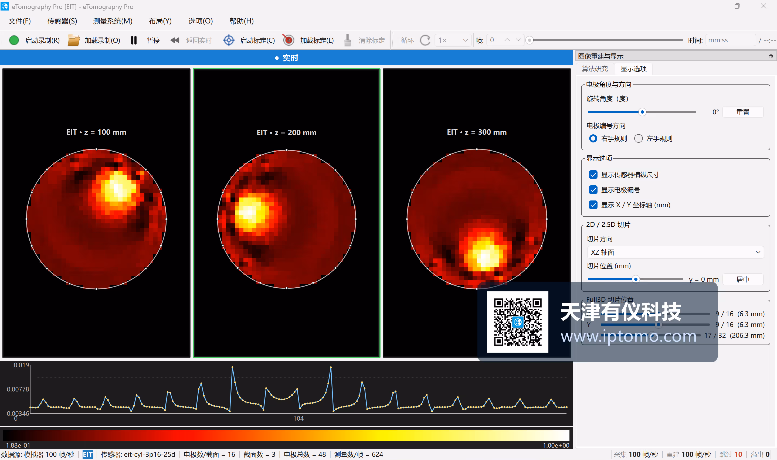Switch to the 显示选项 tab
This screenshot has width=777, height=460.
(633, 69)
